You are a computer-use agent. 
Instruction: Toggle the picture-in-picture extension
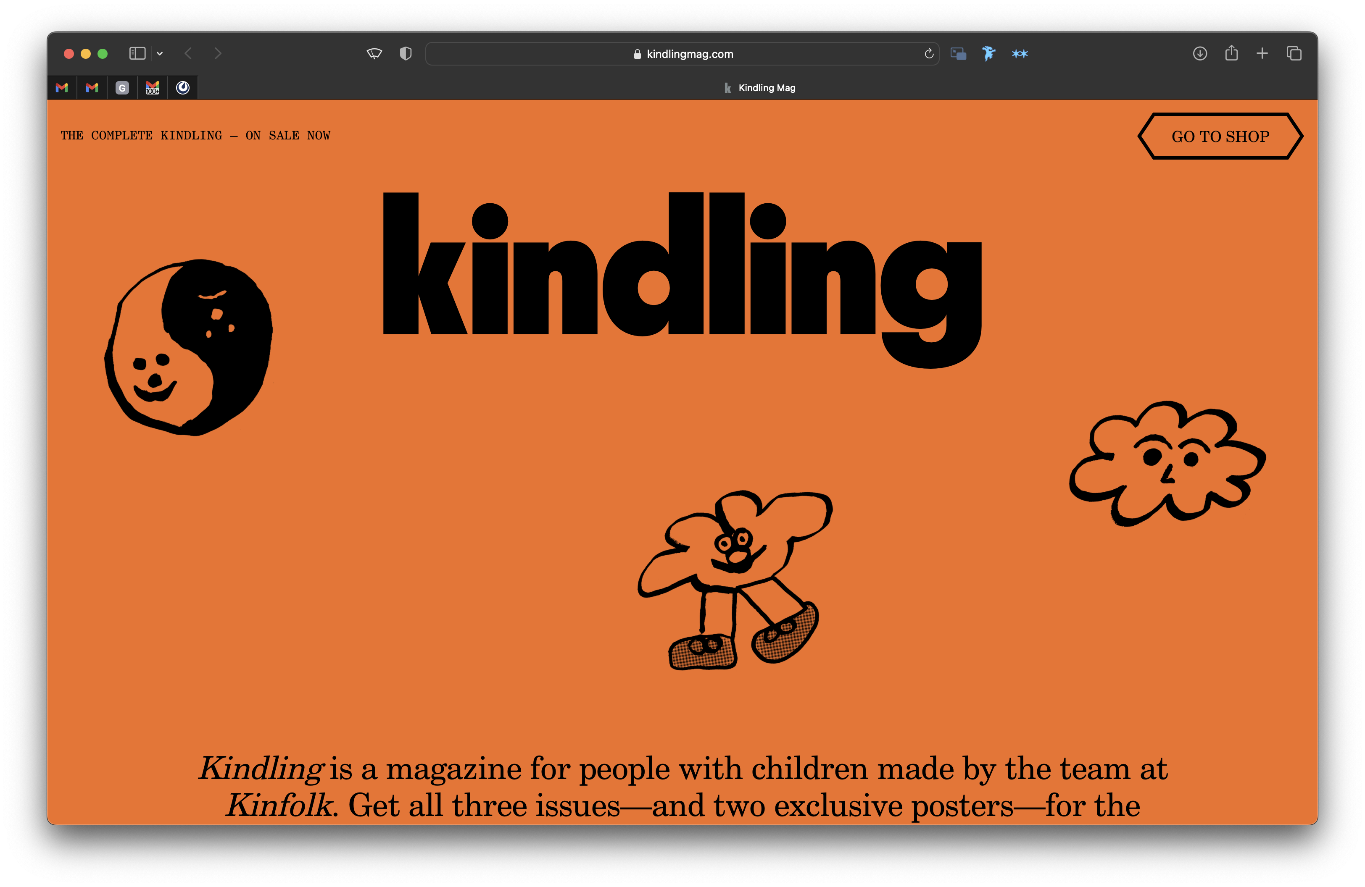(x=958, y=54)
